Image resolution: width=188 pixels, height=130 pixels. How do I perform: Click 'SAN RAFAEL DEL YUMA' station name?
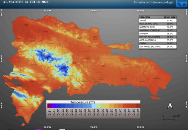point(150,47)
